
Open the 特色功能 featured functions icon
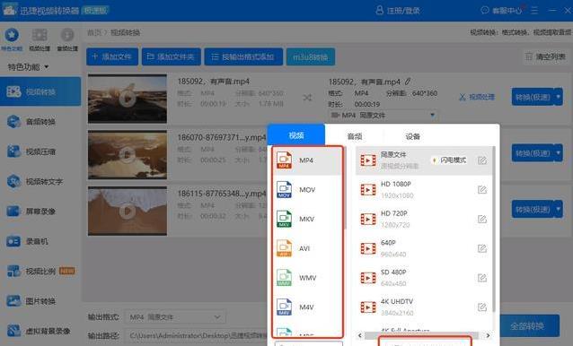click(12, 35)
